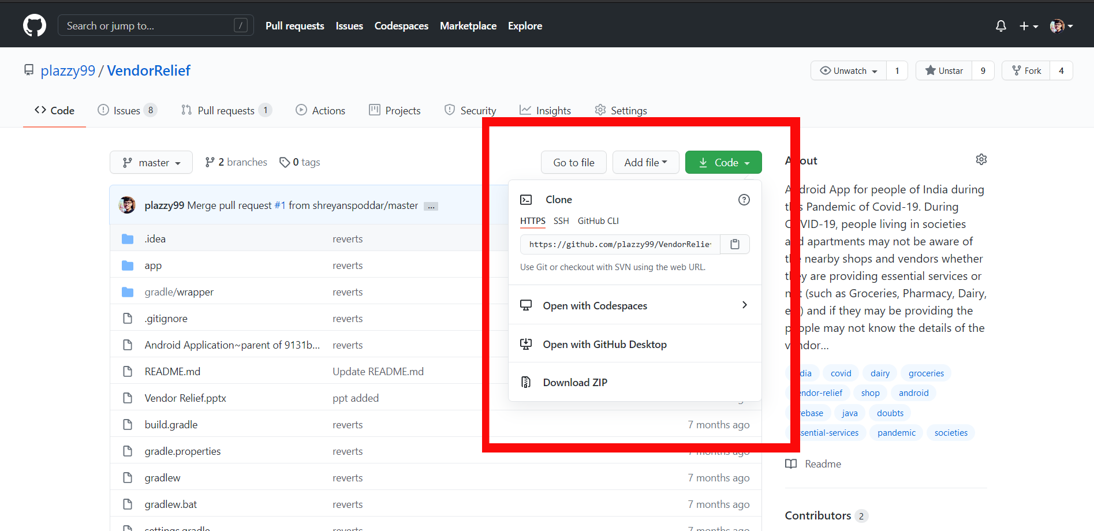The image size is (1094, 531).
Task: Click the Go to file button
Action: pos(574,163)
